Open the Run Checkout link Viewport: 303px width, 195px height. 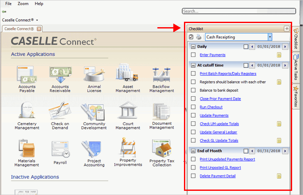[x=211, y=107]
